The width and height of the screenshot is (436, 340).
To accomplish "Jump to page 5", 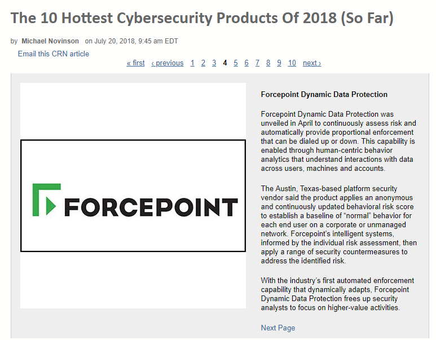I will [236, 63].
